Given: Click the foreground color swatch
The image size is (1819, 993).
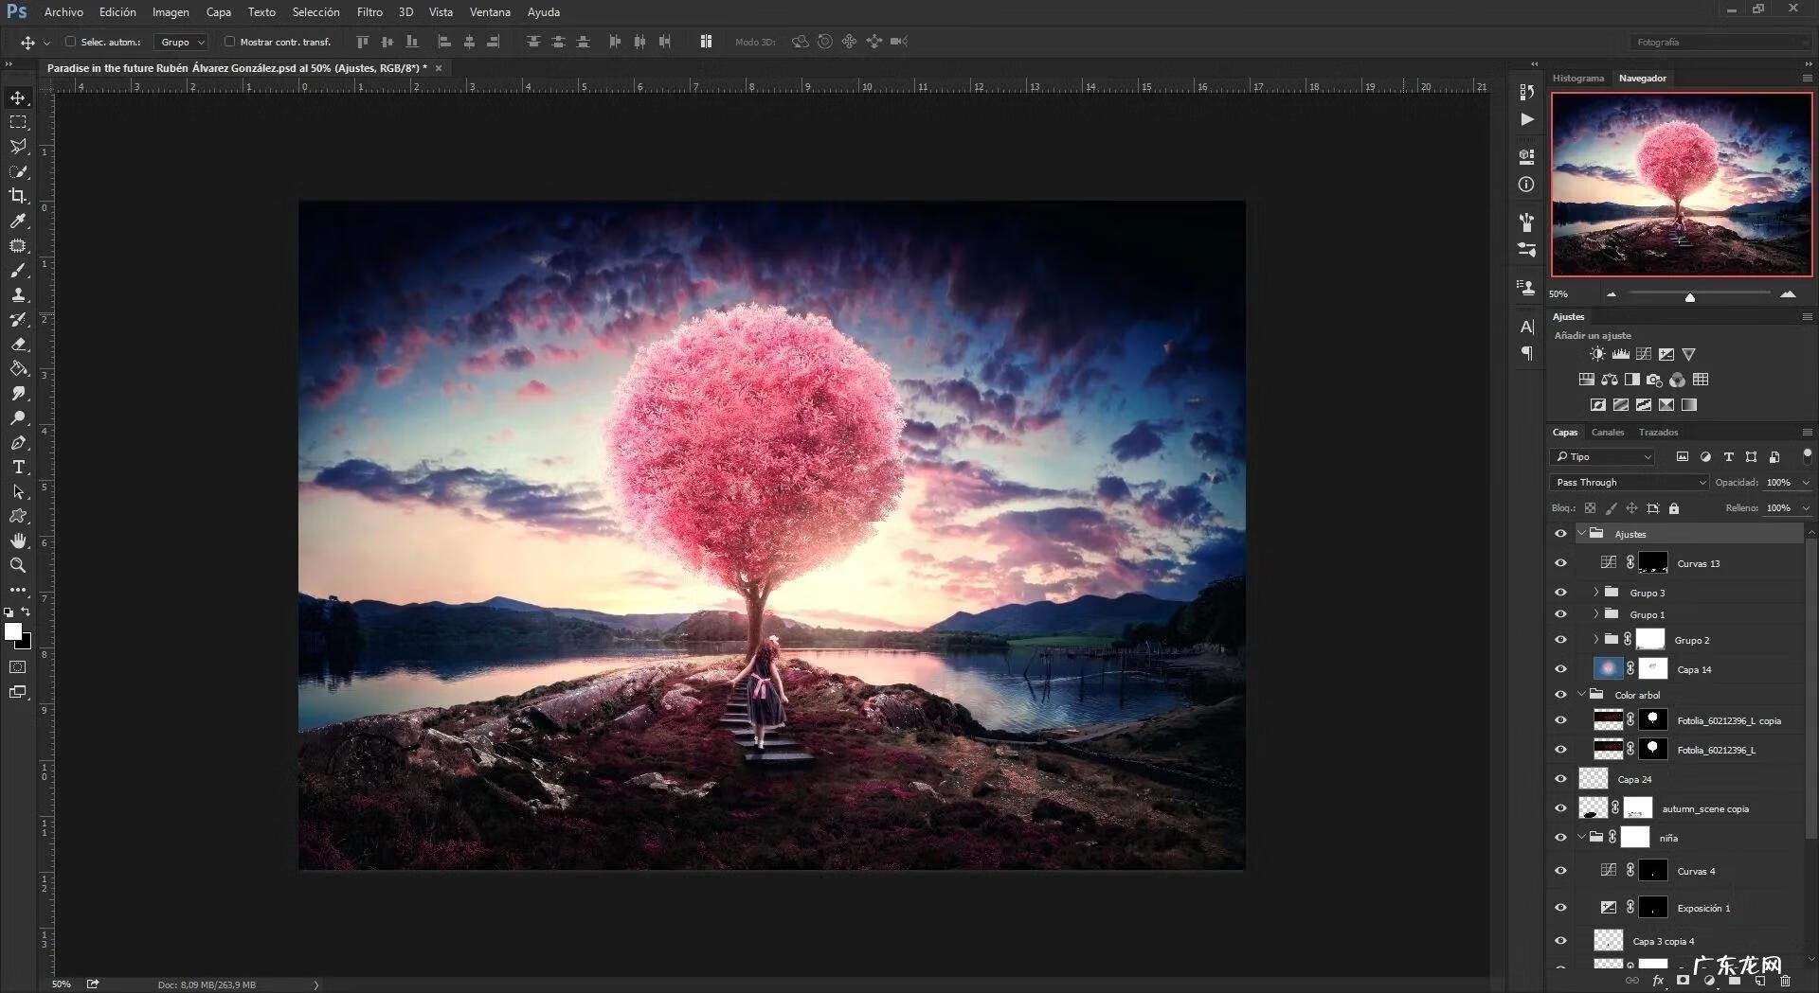Looking at the screenshot, I should click(x=12, y=631).
